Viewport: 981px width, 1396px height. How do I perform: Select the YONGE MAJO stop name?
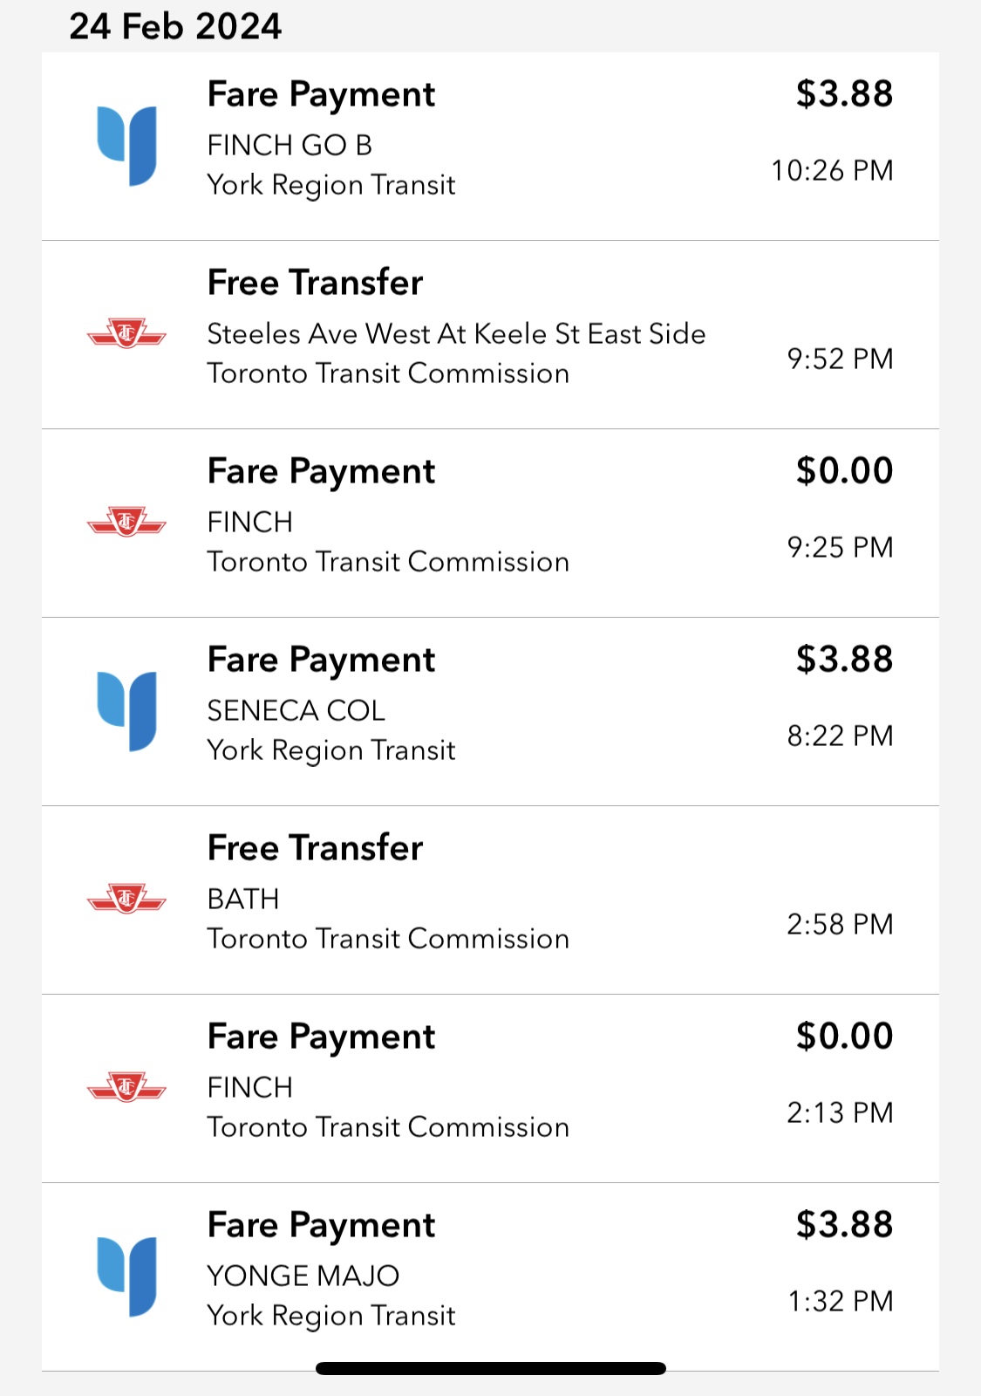(303, 1276)
